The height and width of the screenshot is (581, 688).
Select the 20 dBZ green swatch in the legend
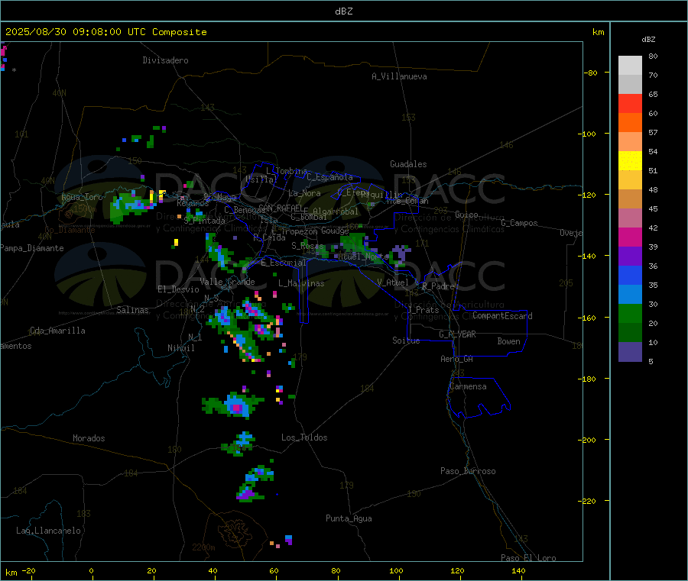[630, 333]
